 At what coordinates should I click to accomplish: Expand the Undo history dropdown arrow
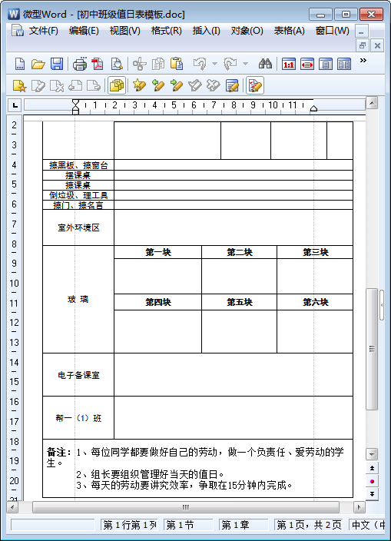point(214,64)
